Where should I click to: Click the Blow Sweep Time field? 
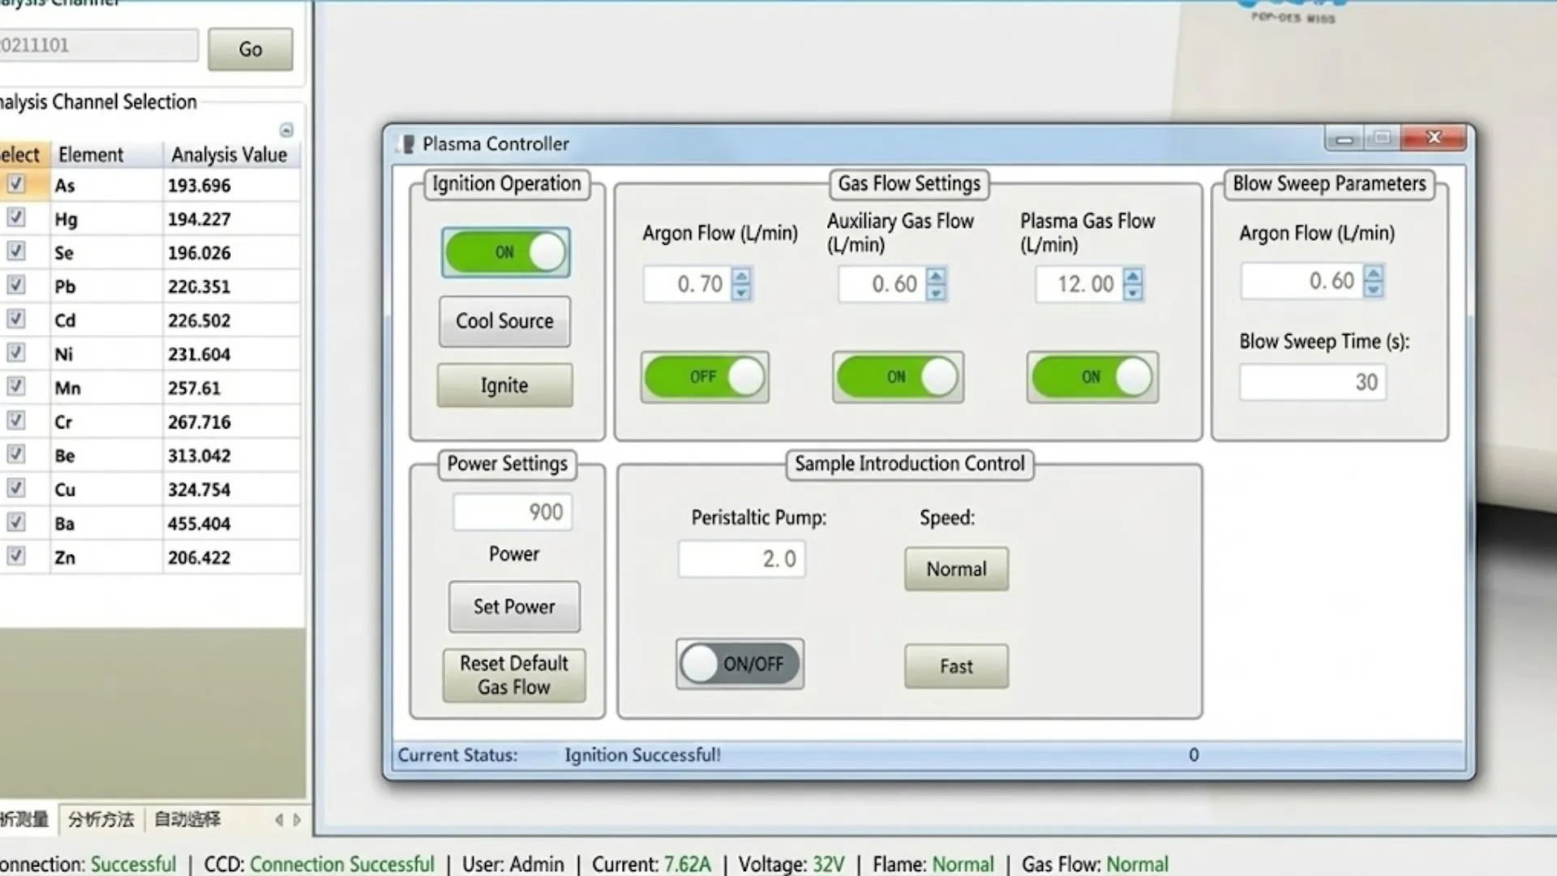click(1313, 382)
